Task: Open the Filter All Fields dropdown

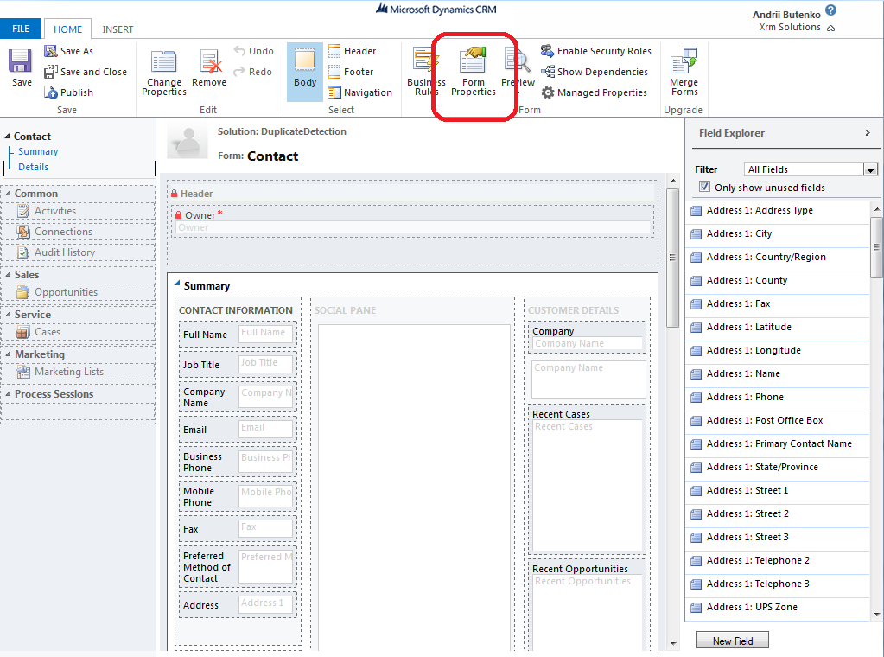Action: click(870, 169)
